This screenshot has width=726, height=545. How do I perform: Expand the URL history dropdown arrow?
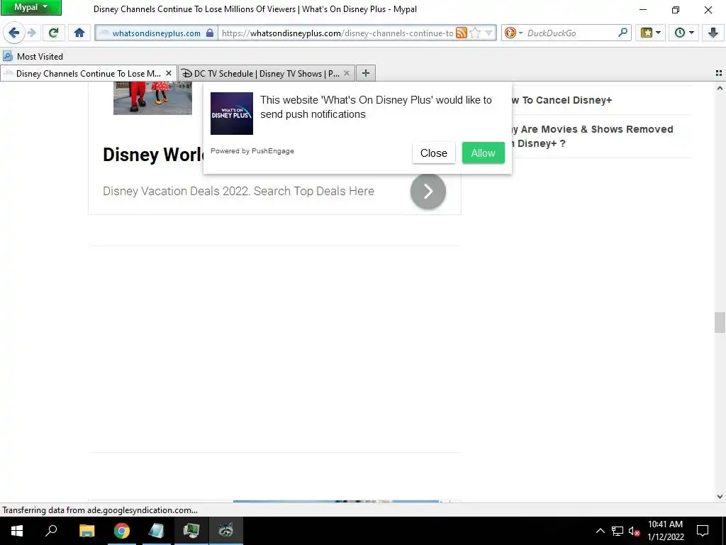pyautogui.click(x=488, y=33)
